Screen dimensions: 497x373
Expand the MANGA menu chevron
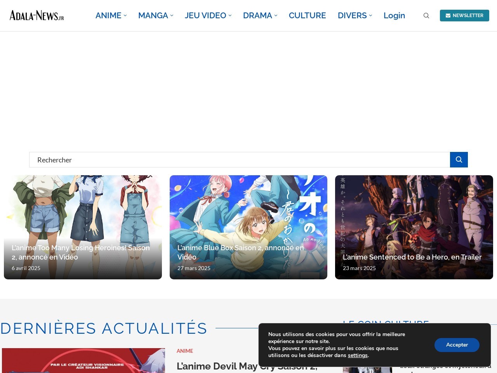click(x=172, y=16)
